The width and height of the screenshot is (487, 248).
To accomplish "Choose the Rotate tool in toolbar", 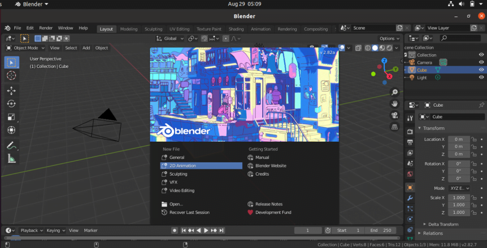I will [x=11, y=104].
